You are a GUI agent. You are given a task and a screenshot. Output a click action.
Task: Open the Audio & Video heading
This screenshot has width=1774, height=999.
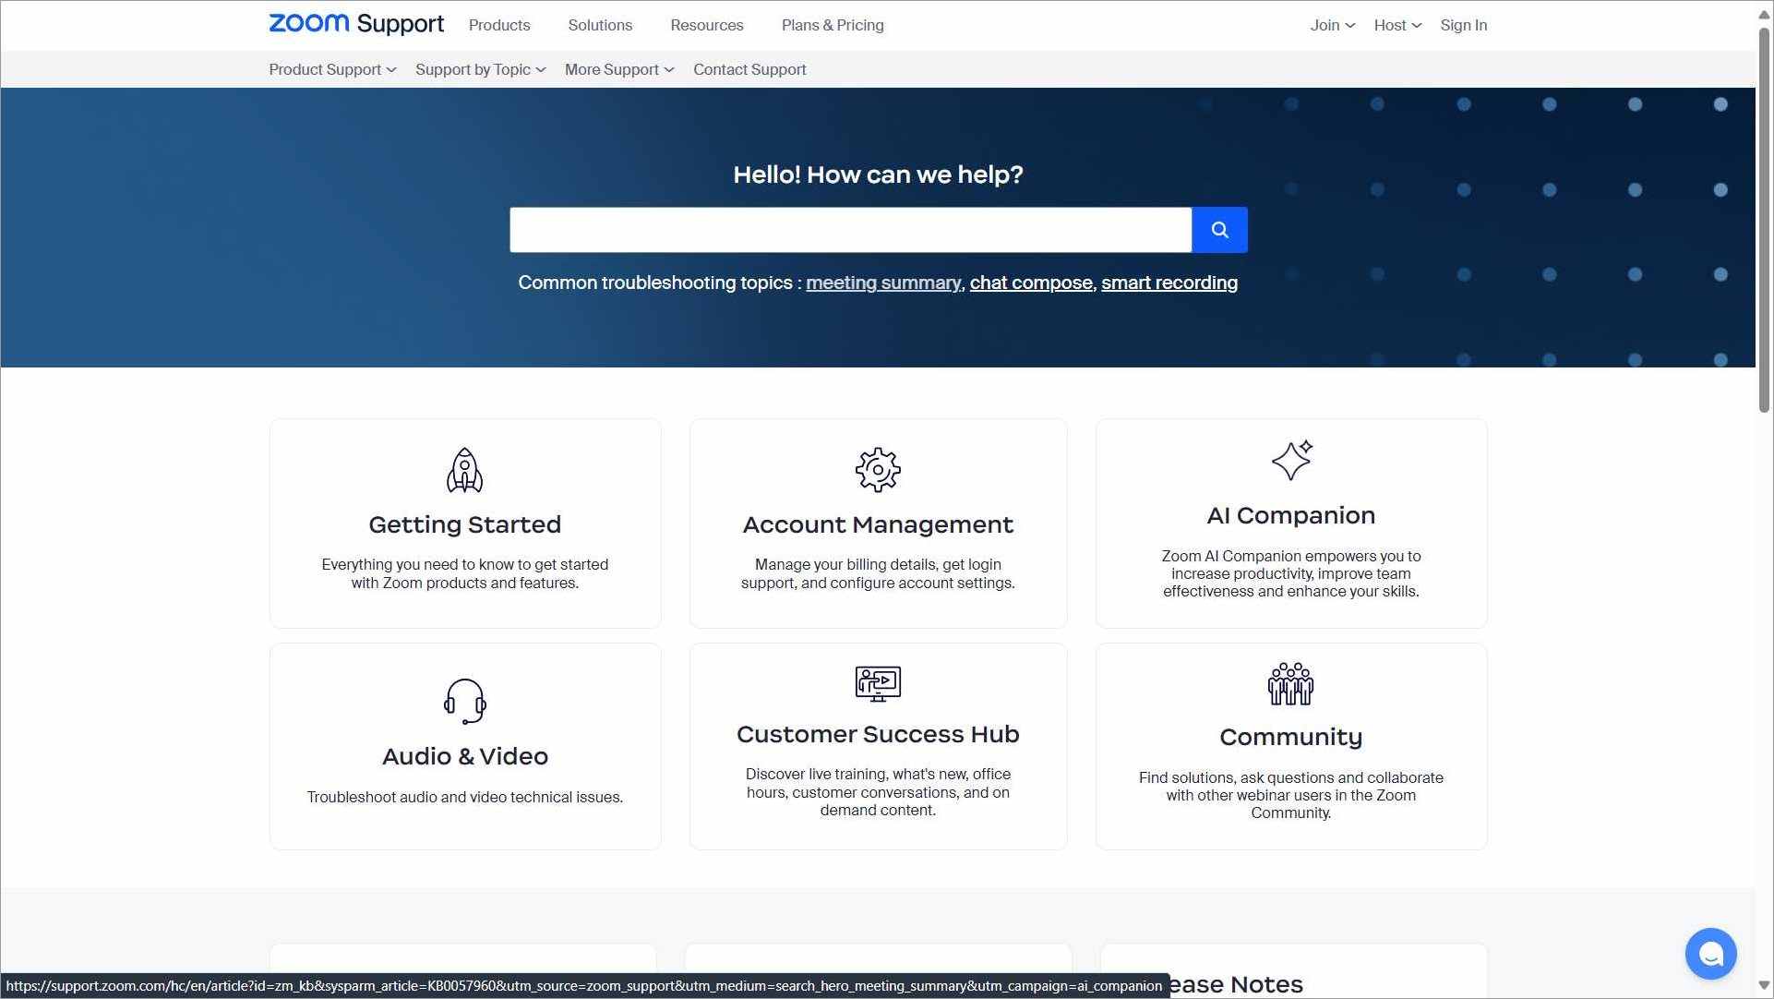coord(464,756)
